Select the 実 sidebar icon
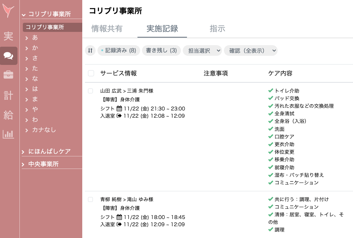The width and height of the screenshot is (353, 238). pyautogui.click(x=8, y=36)
